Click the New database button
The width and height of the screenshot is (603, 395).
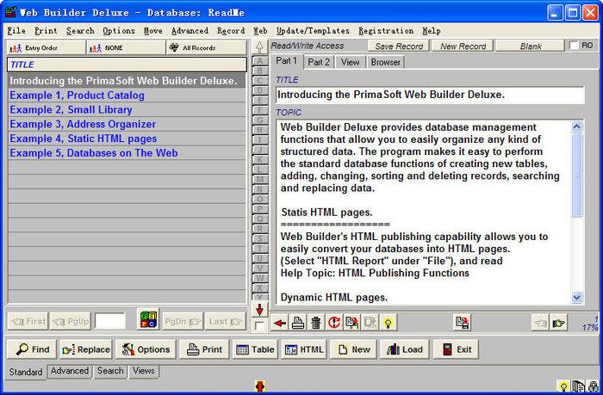tap(353, 349)
